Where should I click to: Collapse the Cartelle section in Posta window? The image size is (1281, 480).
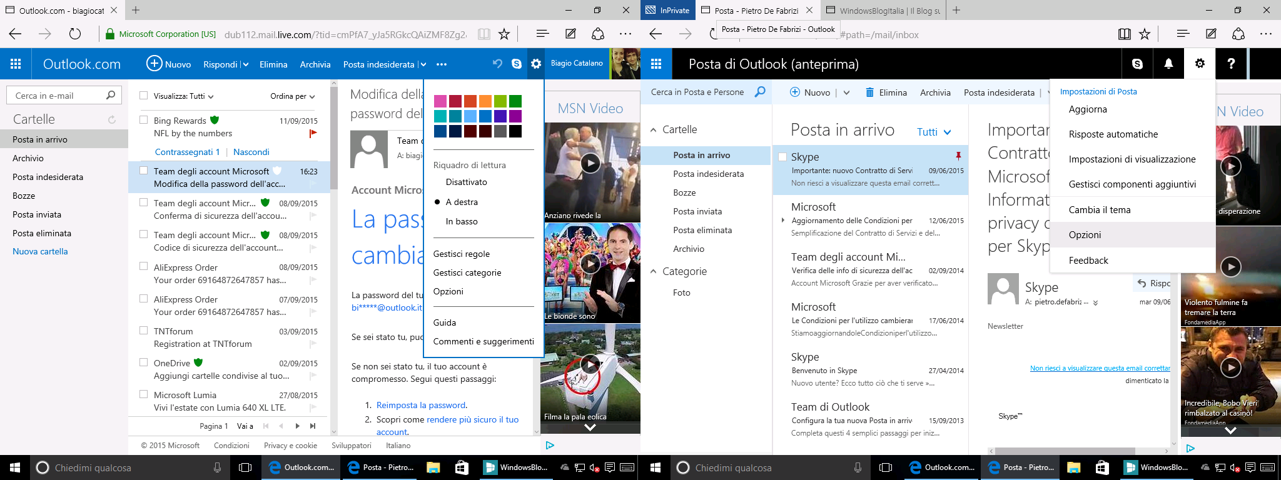click(x=653, y=130)
